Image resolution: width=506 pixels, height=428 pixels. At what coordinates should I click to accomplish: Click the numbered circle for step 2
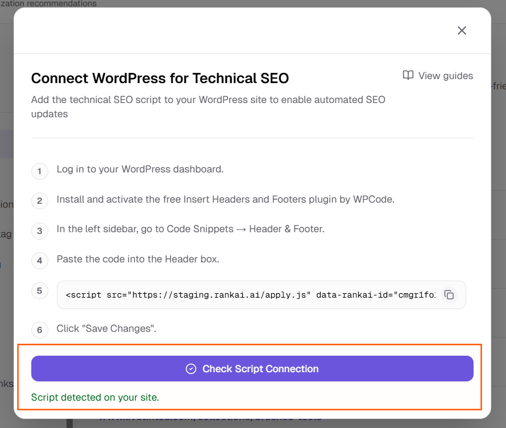(x=40, y=200)
